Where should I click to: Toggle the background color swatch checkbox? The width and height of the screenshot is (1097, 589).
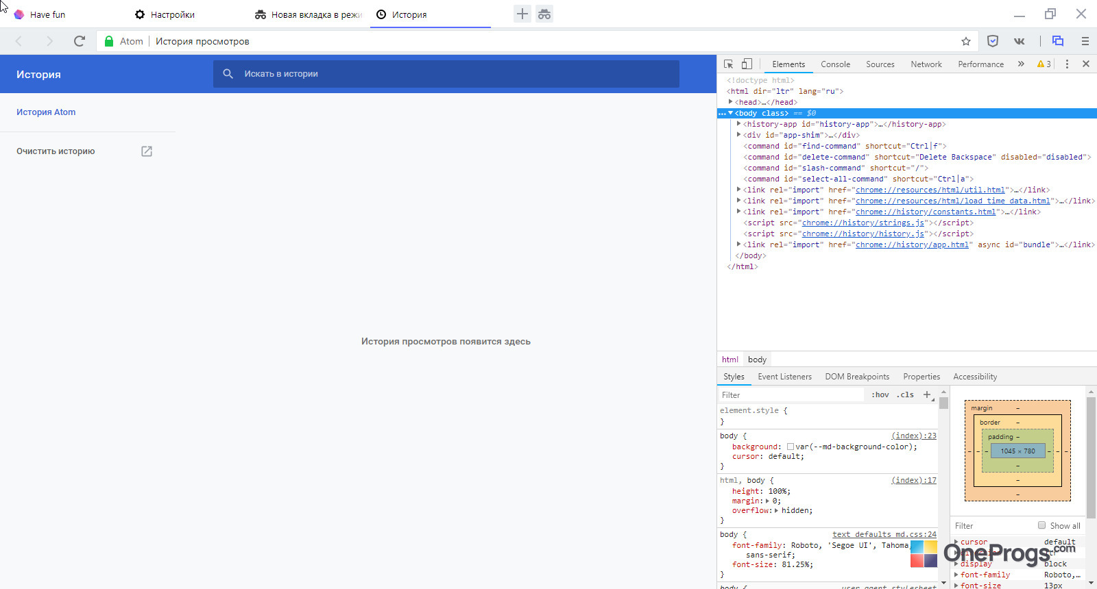(x=791, y=447)
